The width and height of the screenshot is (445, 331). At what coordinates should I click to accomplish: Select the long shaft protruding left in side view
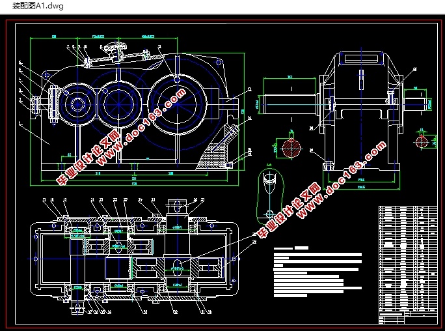click(290, 102)
